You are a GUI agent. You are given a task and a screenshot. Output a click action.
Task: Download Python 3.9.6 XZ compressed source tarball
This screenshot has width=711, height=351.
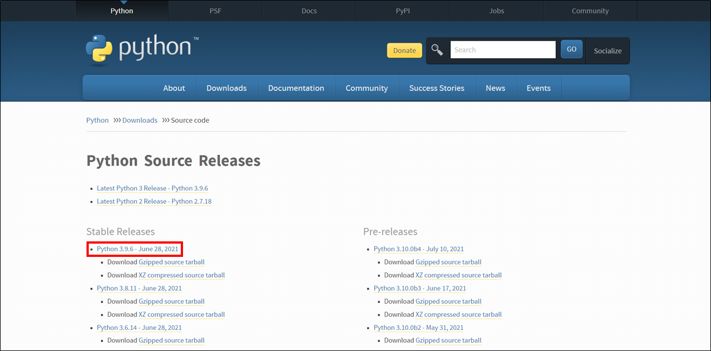[182, 275]
